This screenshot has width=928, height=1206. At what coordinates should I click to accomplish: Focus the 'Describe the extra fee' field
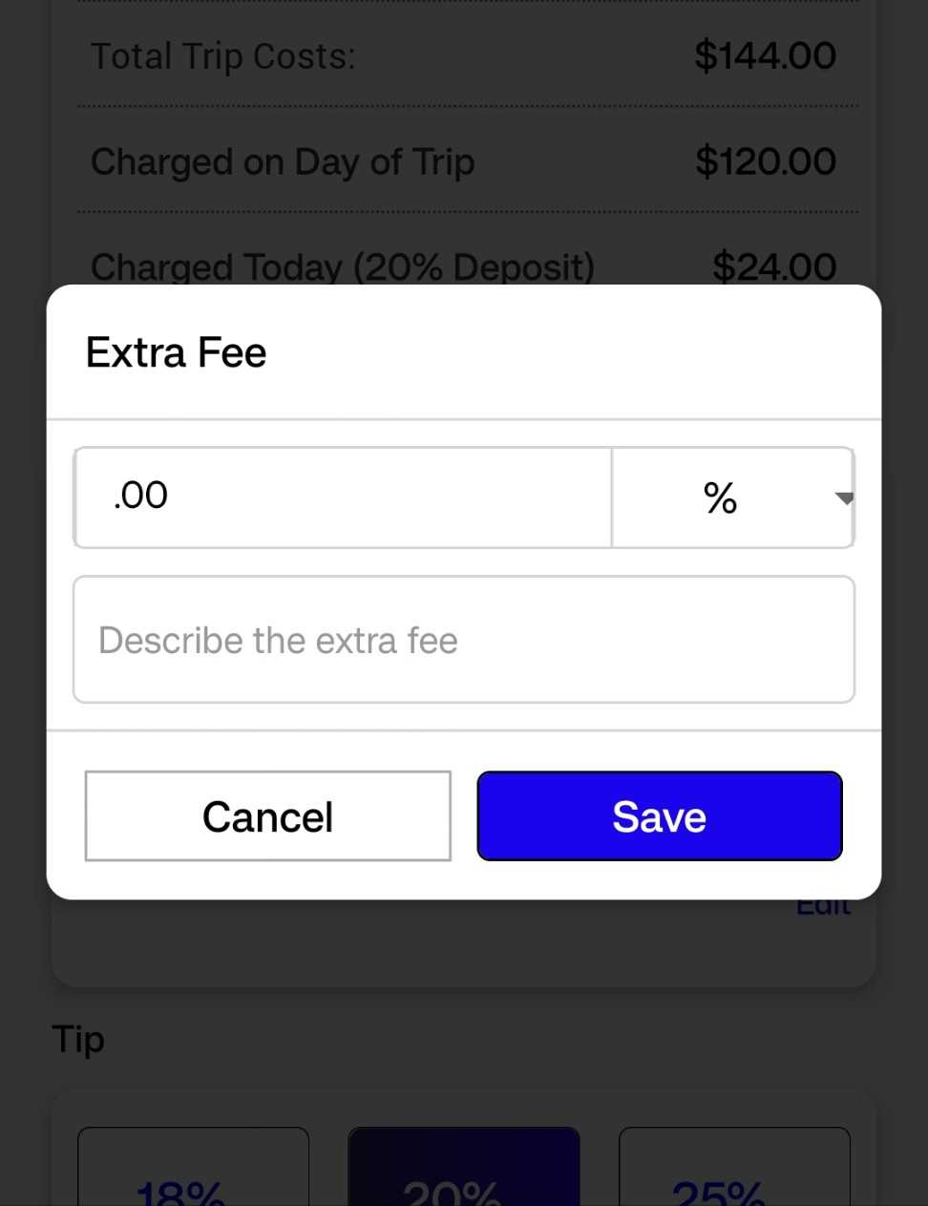tap(464, 640)
